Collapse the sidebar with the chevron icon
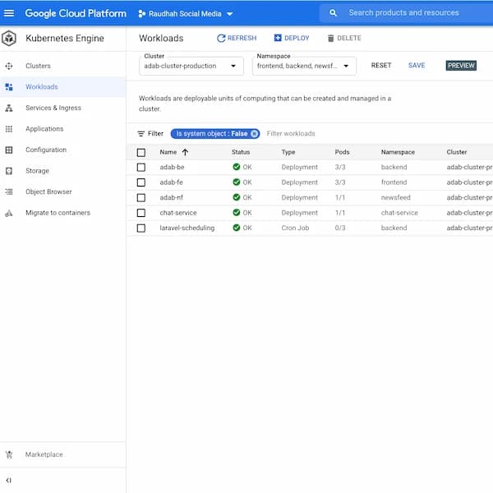The image size is (493, 493). pyautogui.click(x=9, y=481)
